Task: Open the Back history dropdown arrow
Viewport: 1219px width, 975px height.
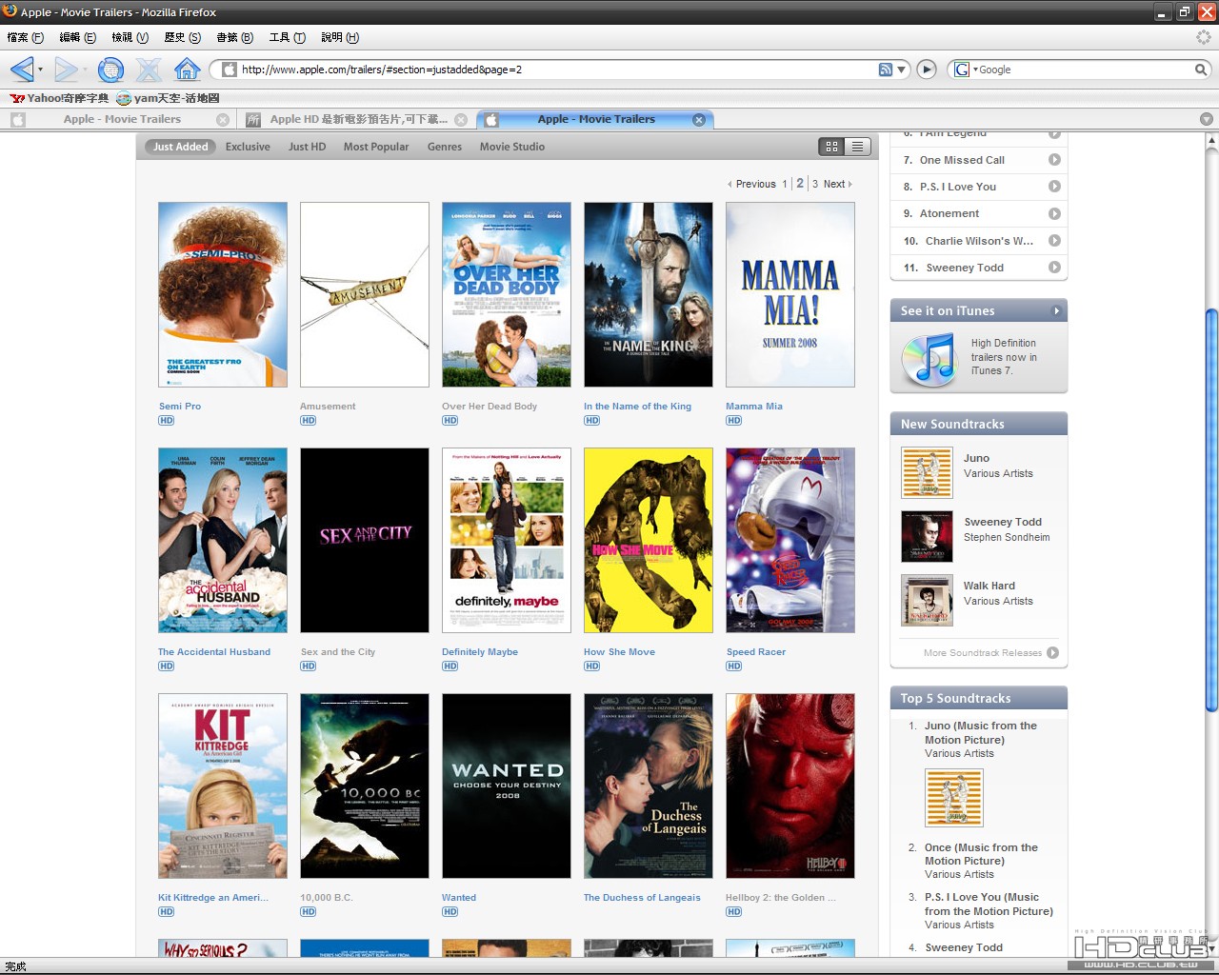Action: coord(41,70)
